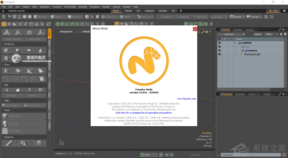Click the stamp icon in left toolbar
Viewport: 288px width, 158px height.
tap(37, 24)
